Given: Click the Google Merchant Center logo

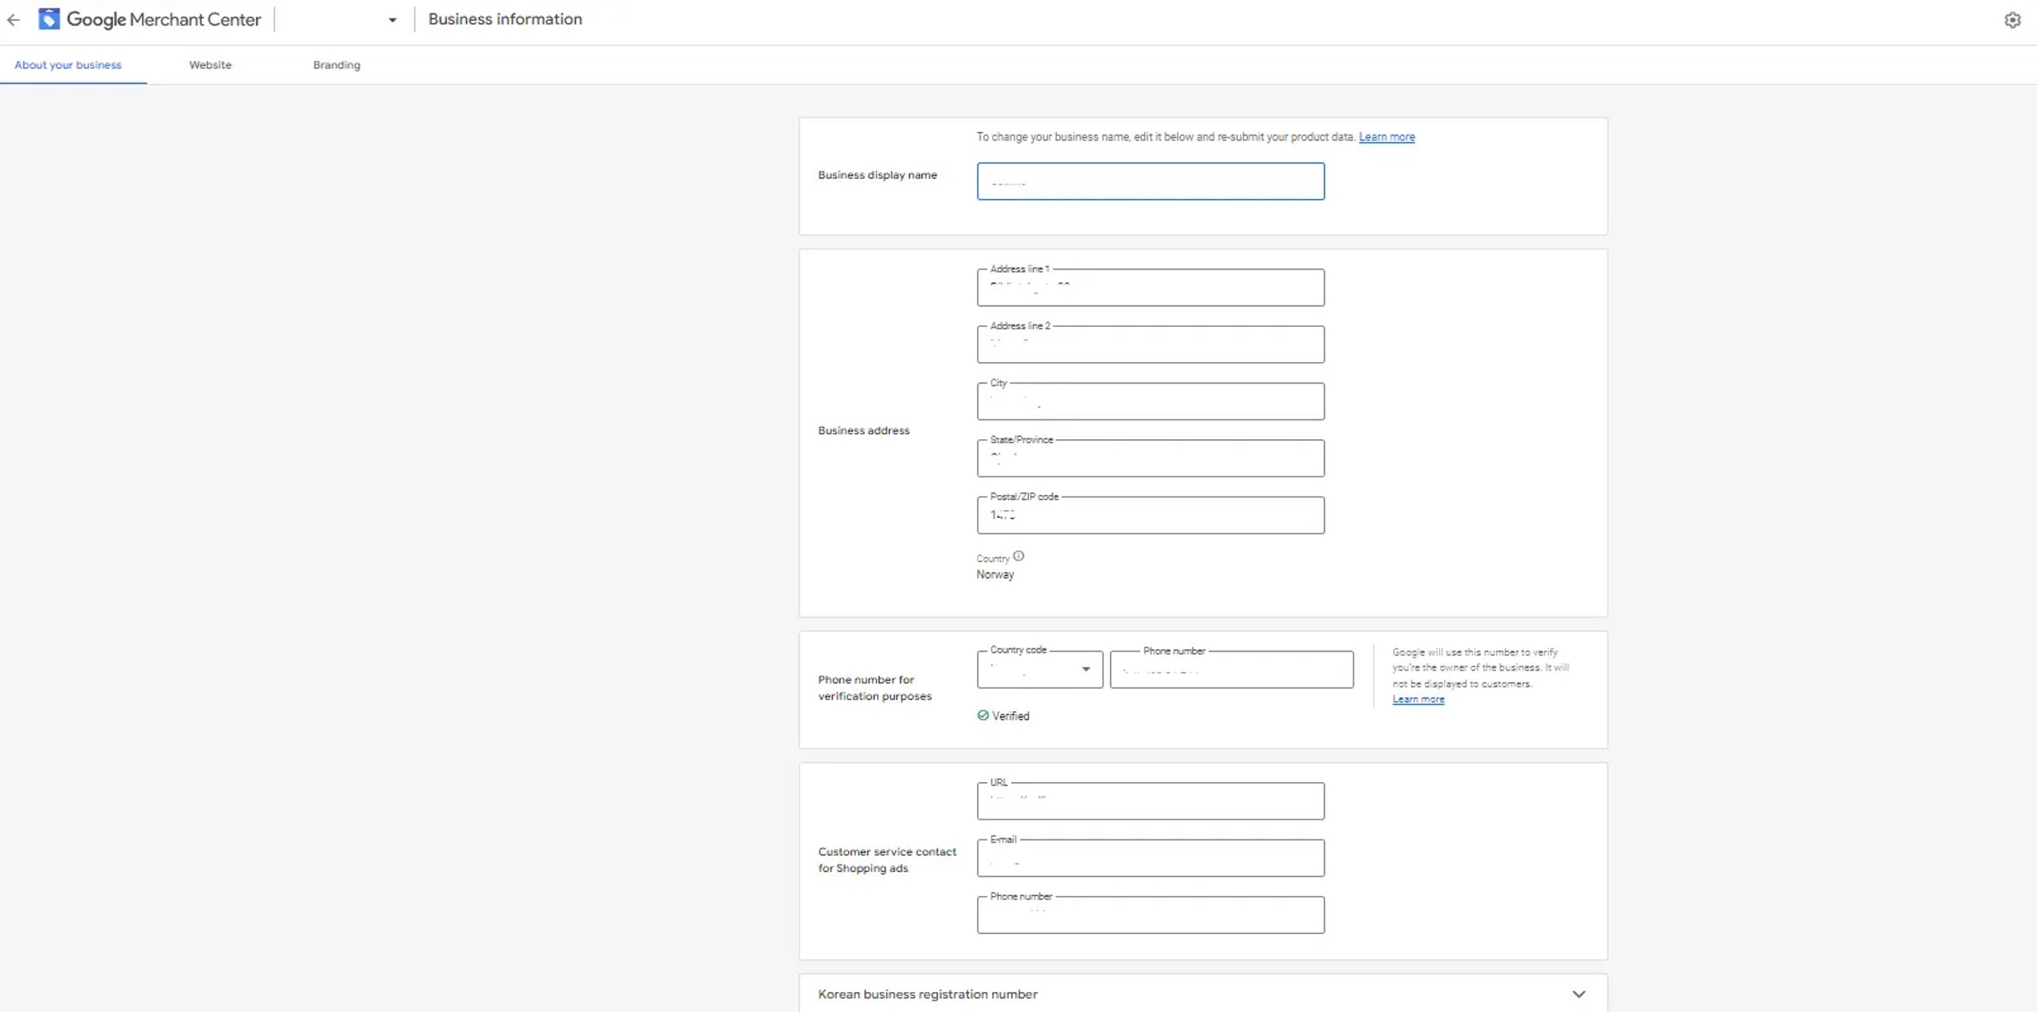Looking at the screenshot, I should (x=49, y=19).
